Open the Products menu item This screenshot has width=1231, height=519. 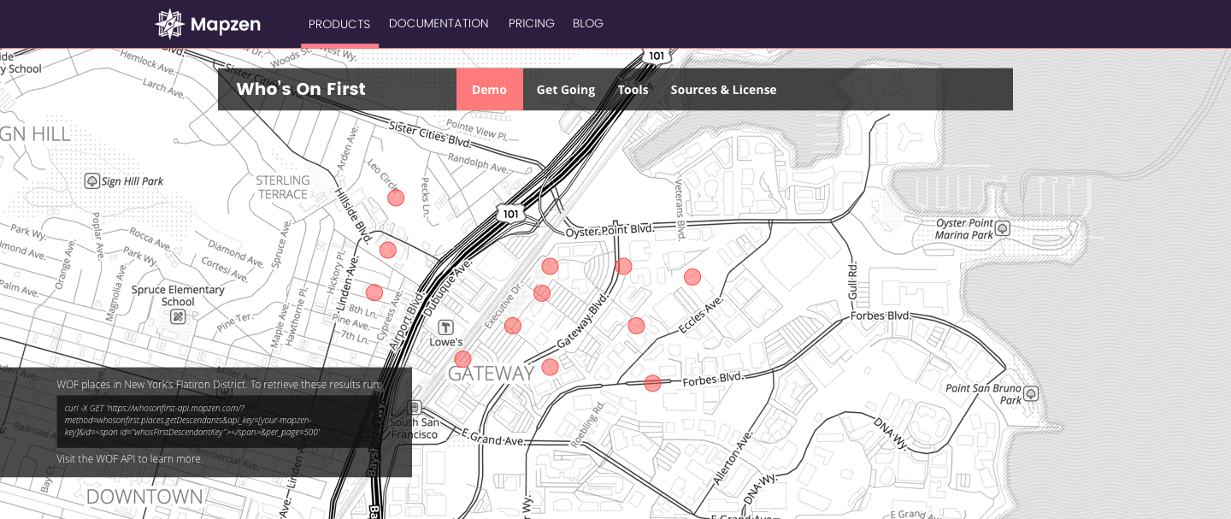coord(339,24)
